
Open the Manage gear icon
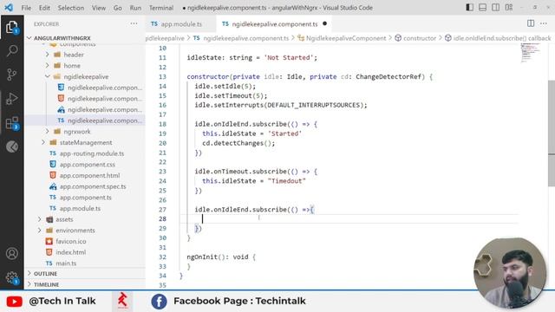click(11, 277)
